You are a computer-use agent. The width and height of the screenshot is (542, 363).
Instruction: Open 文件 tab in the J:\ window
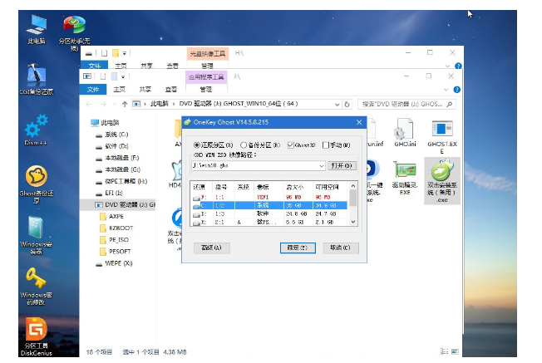pos(92,90)
